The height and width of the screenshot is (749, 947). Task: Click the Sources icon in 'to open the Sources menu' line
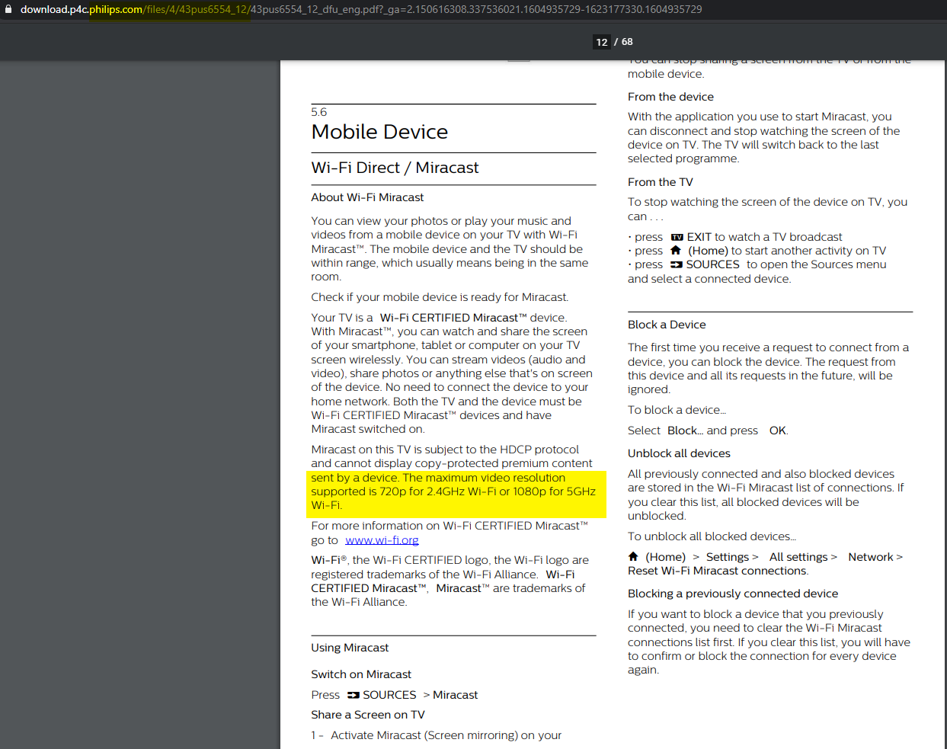point(677,264)
